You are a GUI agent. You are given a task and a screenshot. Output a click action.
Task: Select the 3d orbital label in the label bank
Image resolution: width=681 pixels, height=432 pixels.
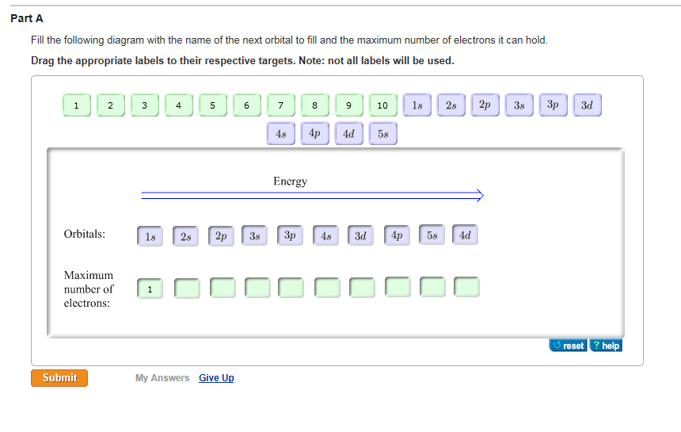coord(587,105)
